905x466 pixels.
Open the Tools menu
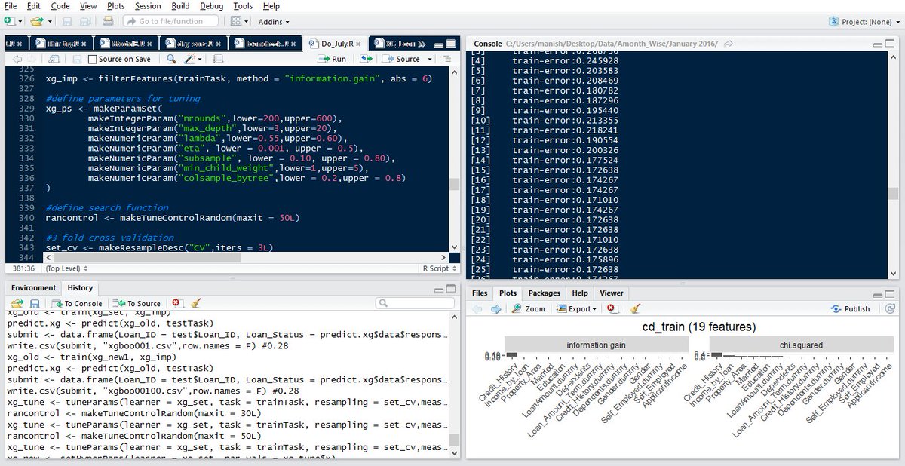pos(243,6)
